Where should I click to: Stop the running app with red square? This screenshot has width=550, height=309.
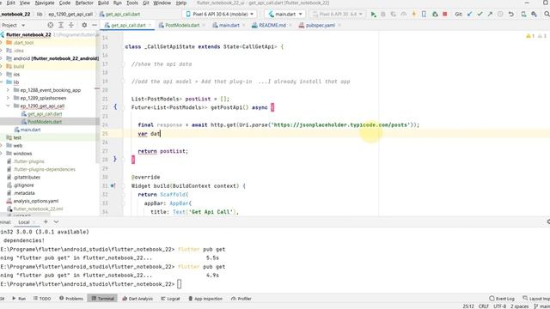(445, 15)
